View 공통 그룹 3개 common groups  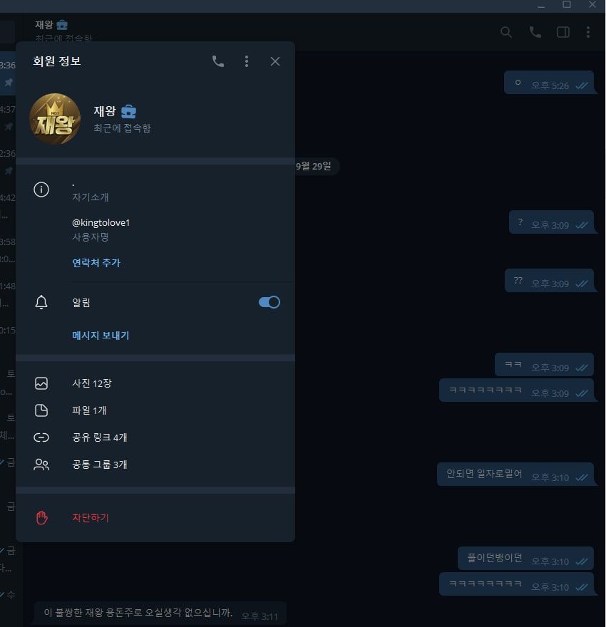tap(155, 465)
